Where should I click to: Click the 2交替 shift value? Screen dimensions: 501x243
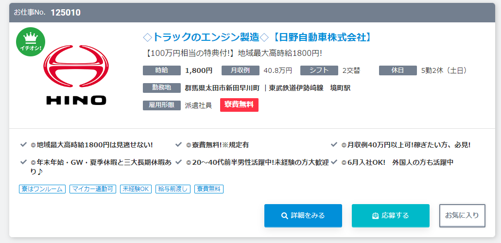351,70
